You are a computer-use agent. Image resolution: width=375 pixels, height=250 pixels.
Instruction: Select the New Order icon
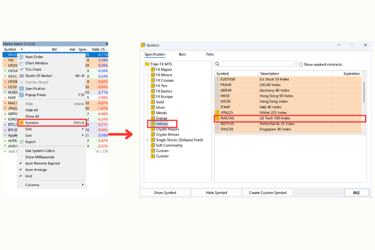point(21,57)
